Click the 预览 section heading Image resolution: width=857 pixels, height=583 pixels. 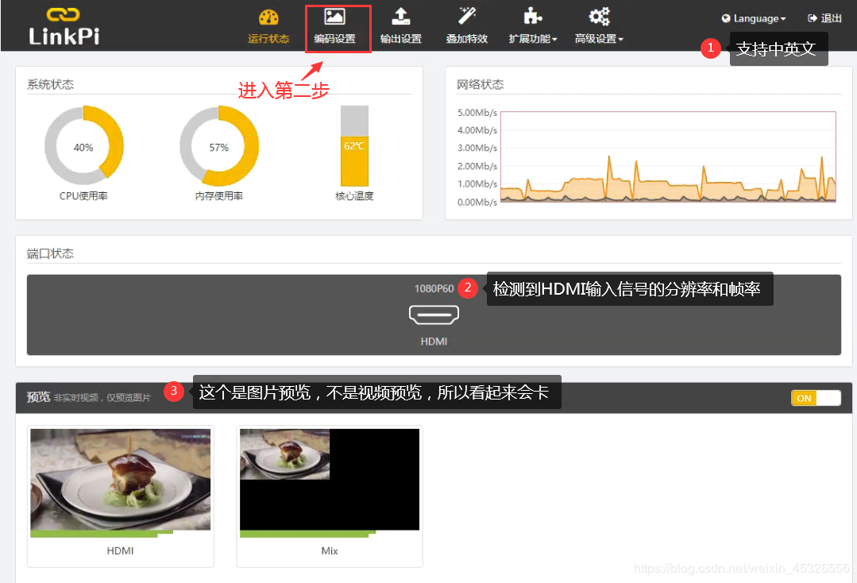pyautogui.click(x=38, y=396)
